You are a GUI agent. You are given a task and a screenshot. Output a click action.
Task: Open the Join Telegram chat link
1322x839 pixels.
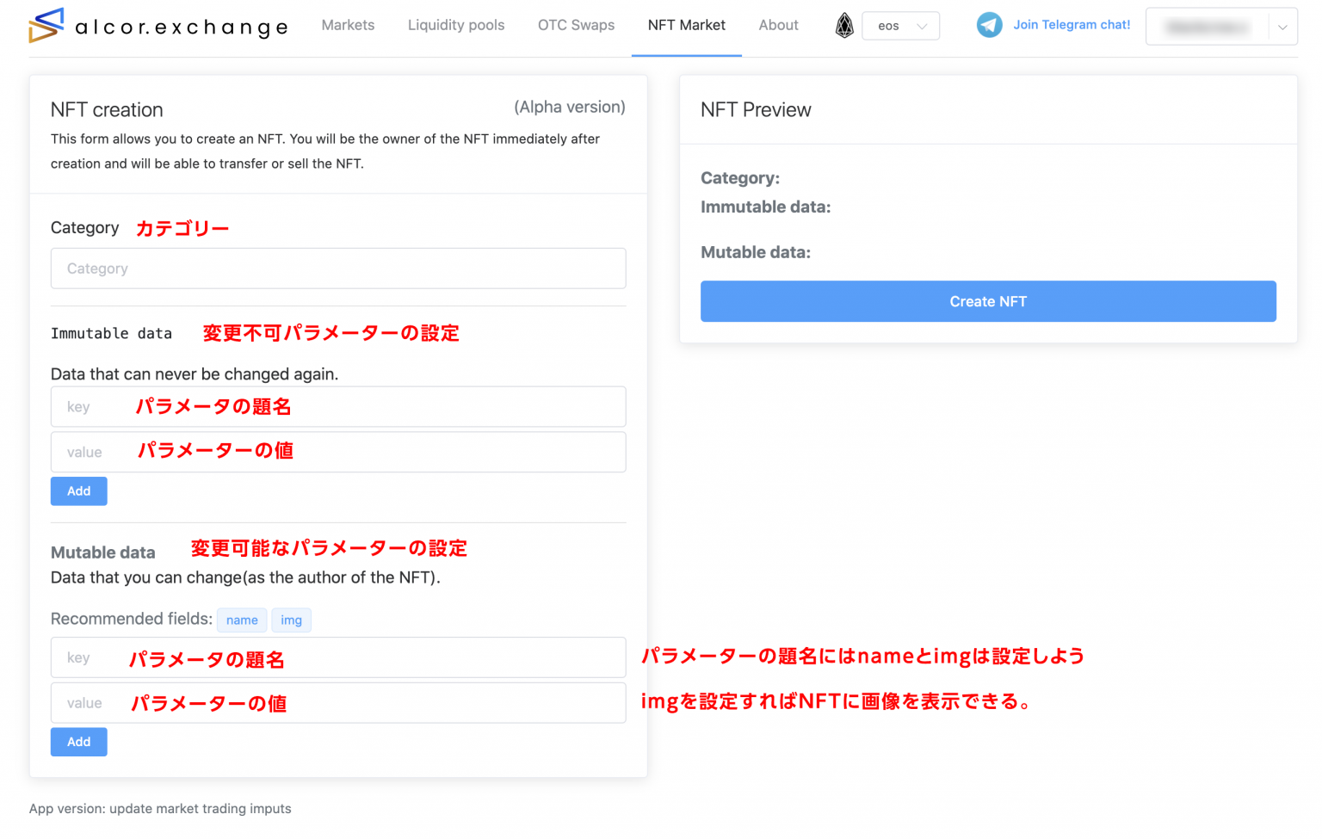[1072, 24]
